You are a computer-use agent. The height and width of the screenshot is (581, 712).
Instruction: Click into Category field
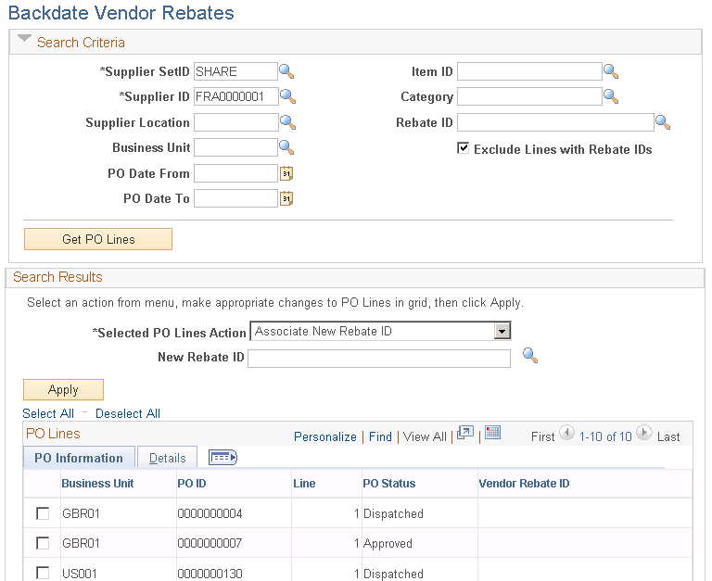529,96
